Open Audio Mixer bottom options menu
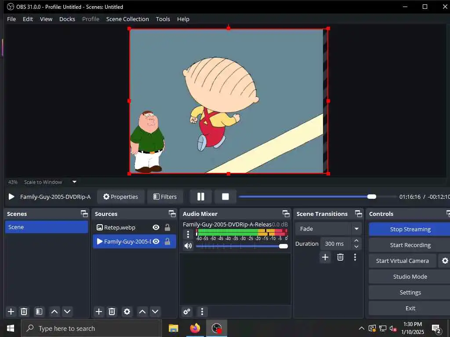 tap(202, 312)
